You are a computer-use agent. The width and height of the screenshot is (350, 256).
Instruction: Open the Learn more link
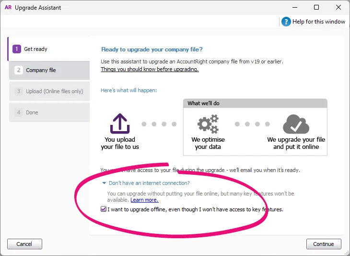coord(144,200)
